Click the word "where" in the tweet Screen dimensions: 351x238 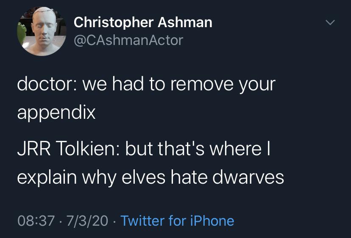[235, 148]
